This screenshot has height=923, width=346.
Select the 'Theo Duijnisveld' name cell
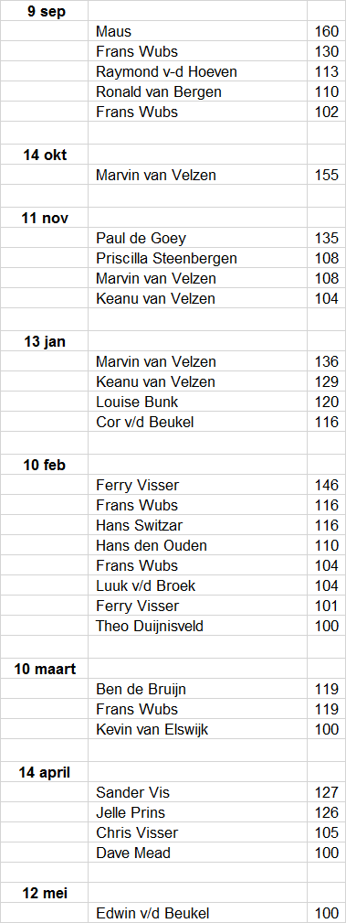click(197, 626)
